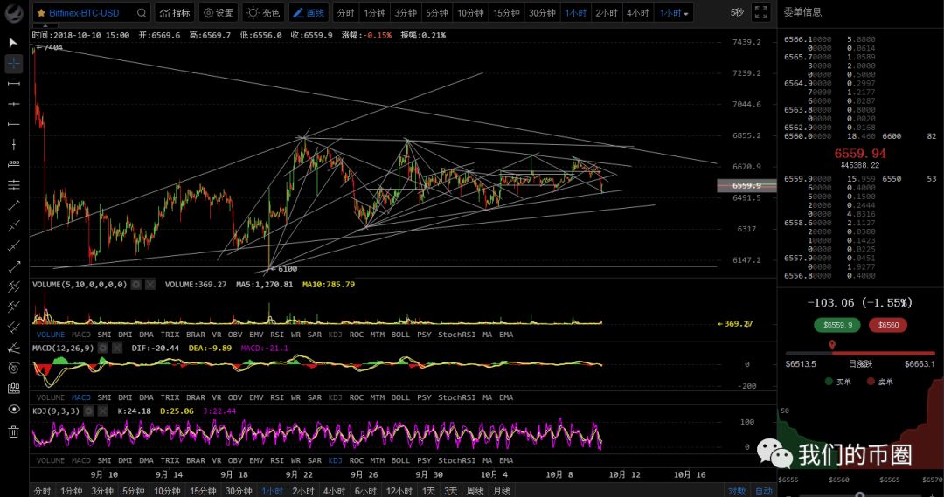Select the arrow cursor tool in left toolbar
Image resolution: width=944 pixels, height=497 pixels.
(x=13, y=42)
